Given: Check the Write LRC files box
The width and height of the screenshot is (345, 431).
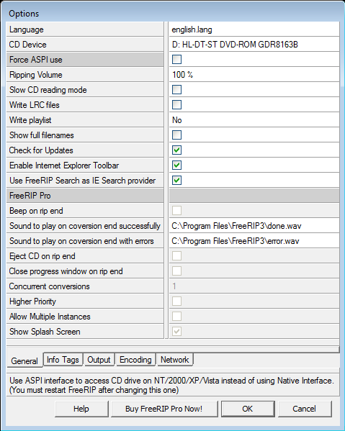Looking at the screenshot, I should pos(176,105).
